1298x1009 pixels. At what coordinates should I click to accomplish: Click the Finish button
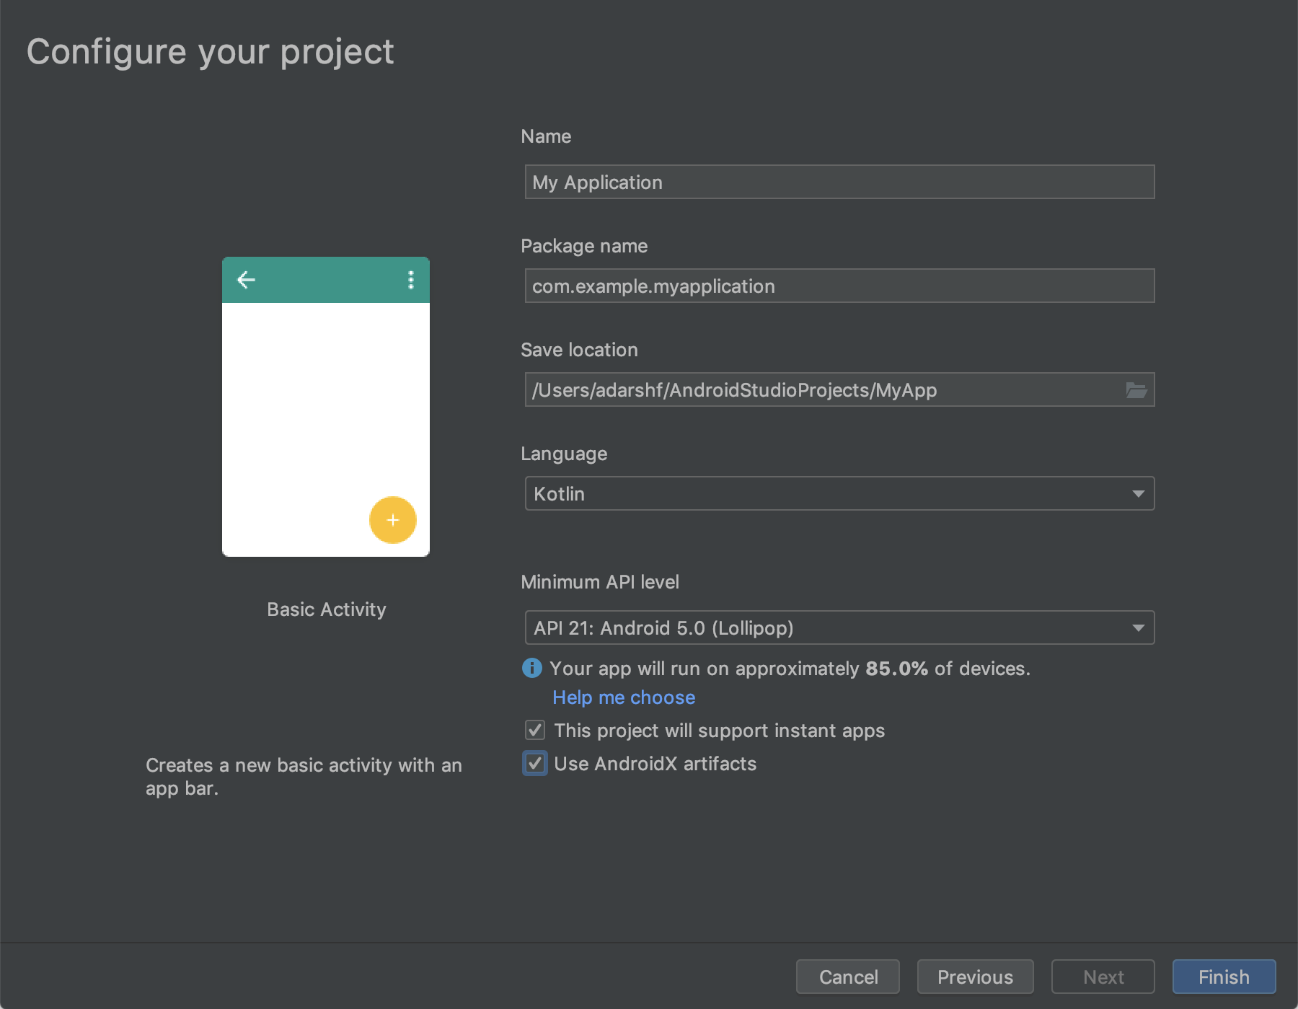tap(1224, 977)
